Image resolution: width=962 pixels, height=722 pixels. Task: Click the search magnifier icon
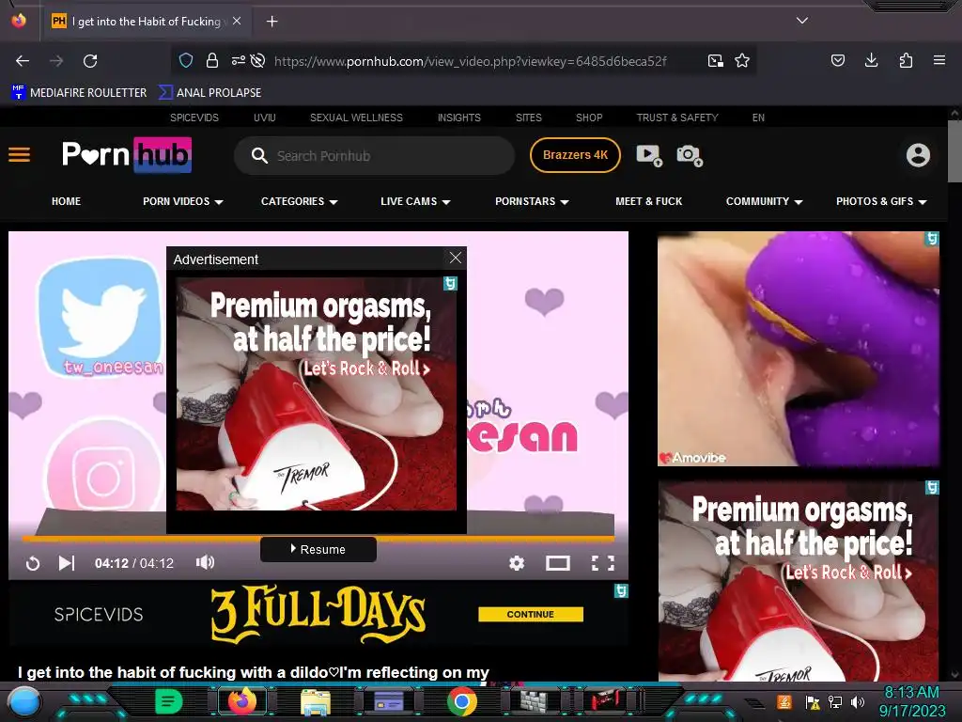259,155
